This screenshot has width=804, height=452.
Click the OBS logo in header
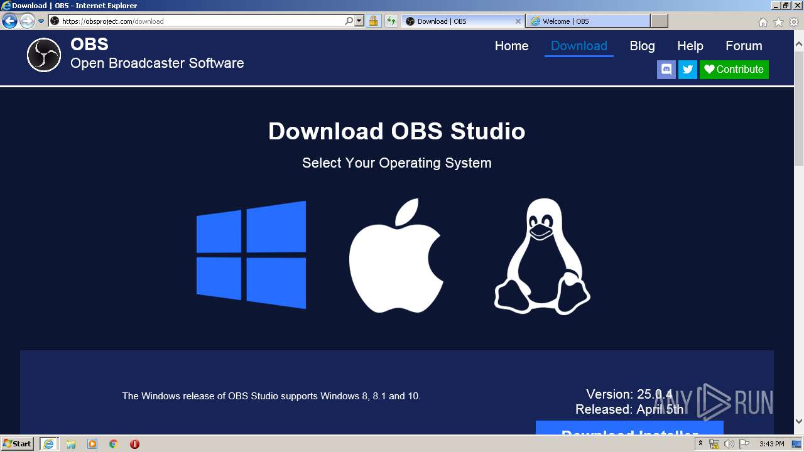(x=44, y=55)
